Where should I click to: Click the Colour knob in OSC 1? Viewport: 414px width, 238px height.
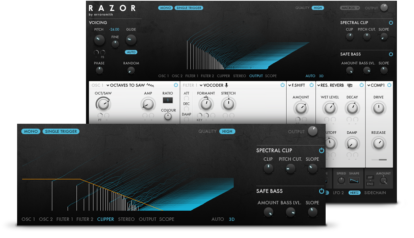[168, 117]
